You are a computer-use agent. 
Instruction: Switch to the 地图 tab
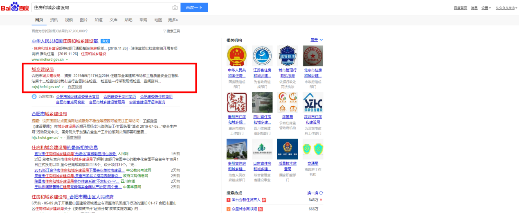coord(158,20)
